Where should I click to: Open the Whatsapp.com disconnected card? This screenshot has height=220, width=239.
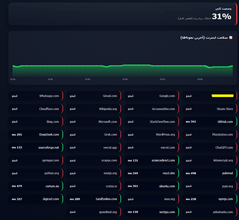36,96
